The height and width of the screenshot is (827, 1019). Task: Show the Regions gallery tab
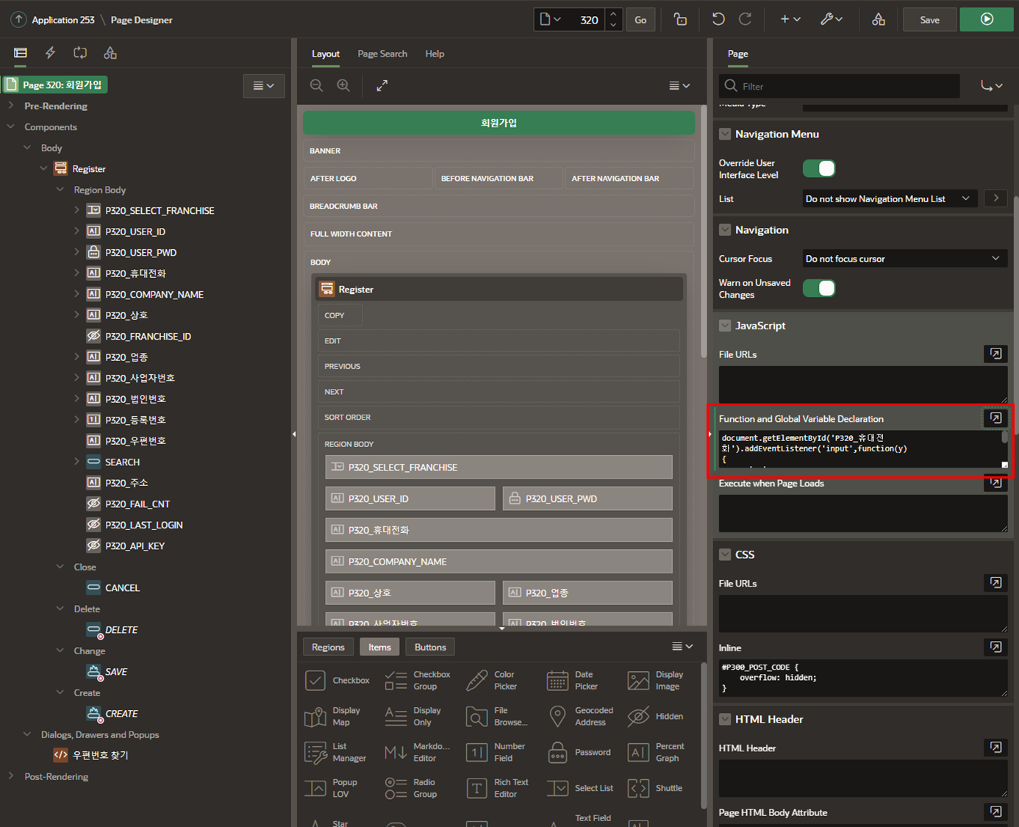click(x=328, y=647)
